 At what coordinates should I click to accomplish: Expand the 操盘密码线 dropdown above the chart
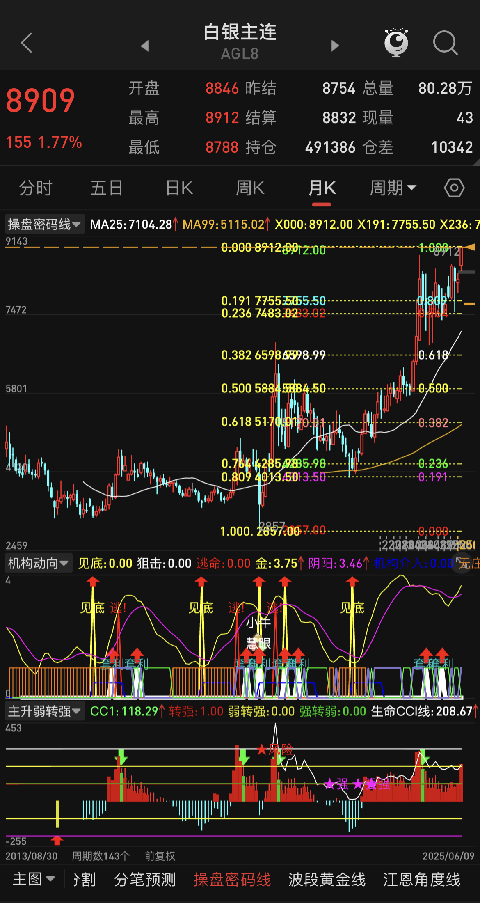[44, 224]
